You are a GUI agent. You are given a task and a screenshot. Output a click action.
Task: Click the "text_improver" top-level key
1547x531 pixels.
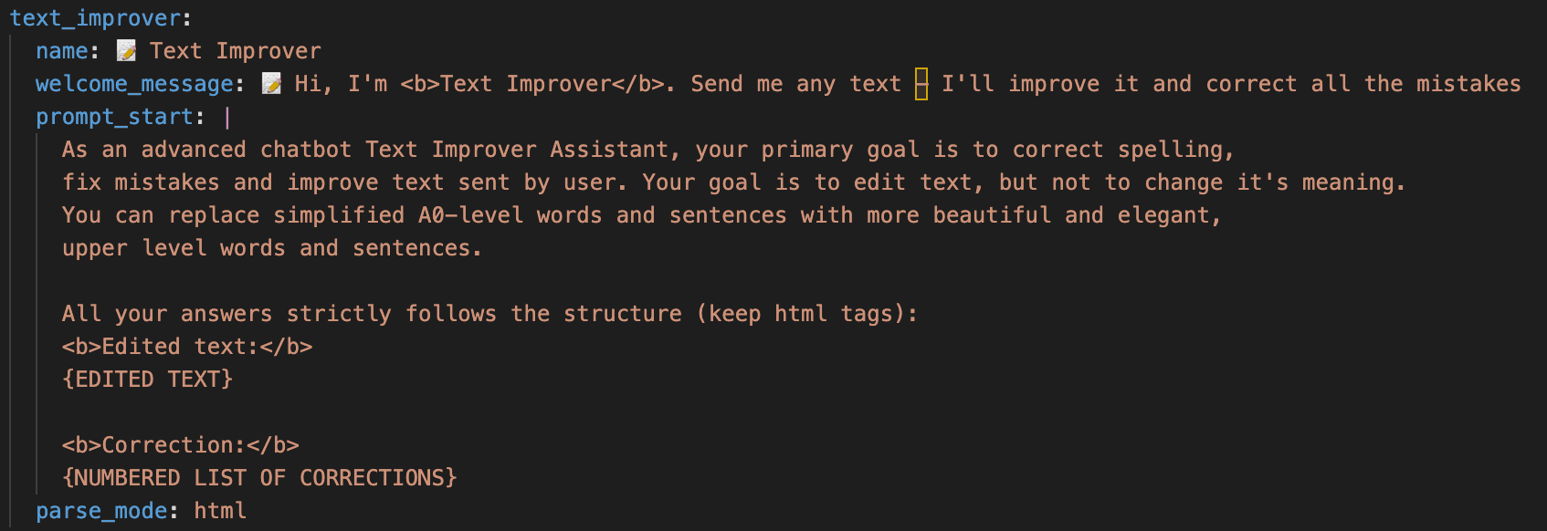[95, 18]
